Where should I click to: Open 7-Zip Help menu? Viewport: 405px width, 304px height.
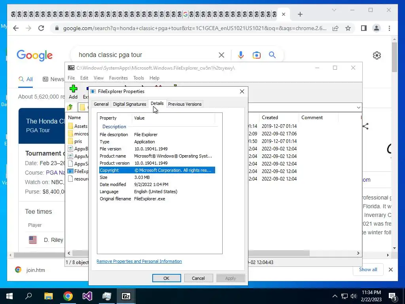154,78
